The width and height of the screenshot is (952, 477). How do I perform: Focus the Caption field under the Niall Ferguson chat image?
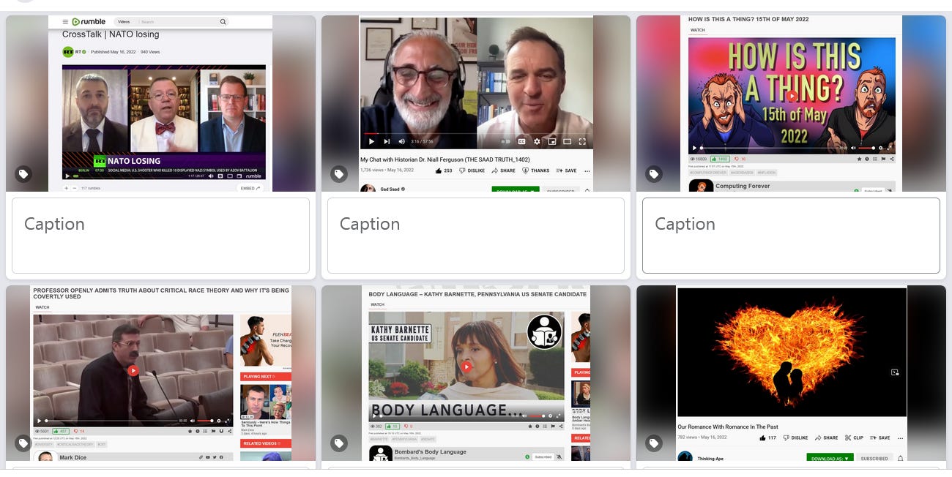(x=475, y=236)
